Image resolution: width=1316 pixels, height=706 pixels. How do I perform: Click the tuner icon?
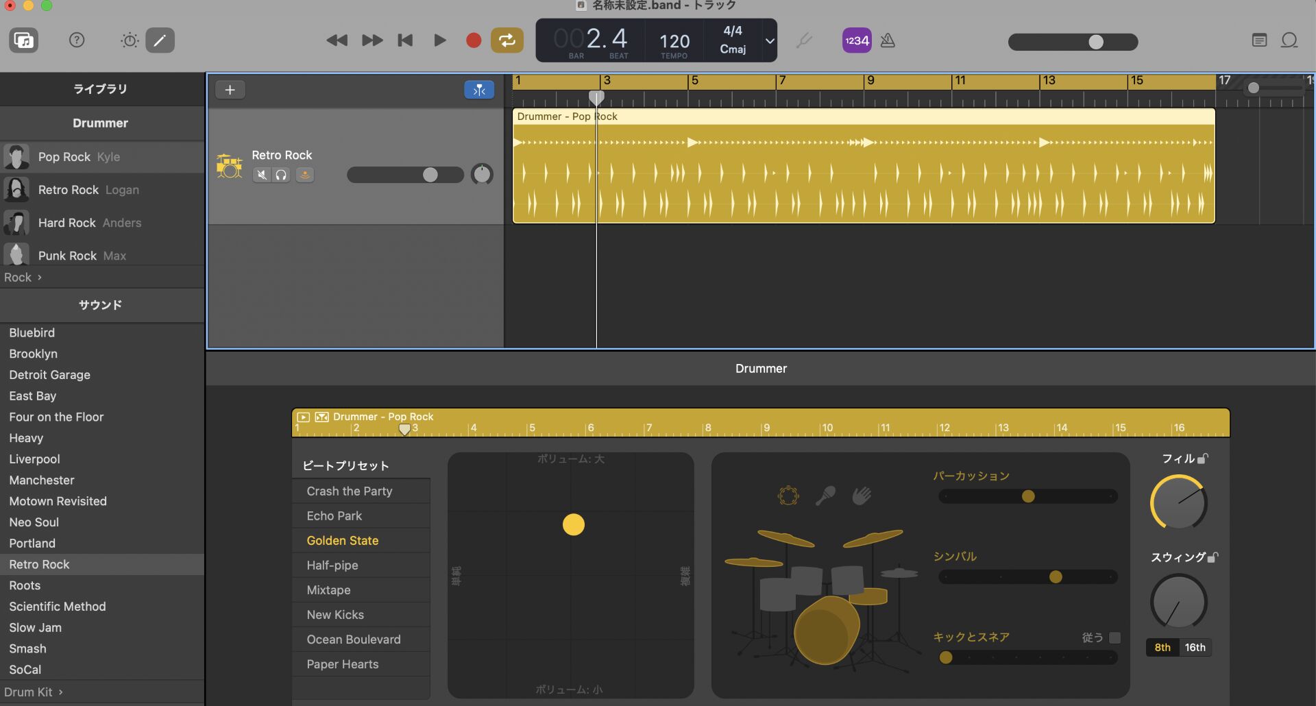coord(804,41)
